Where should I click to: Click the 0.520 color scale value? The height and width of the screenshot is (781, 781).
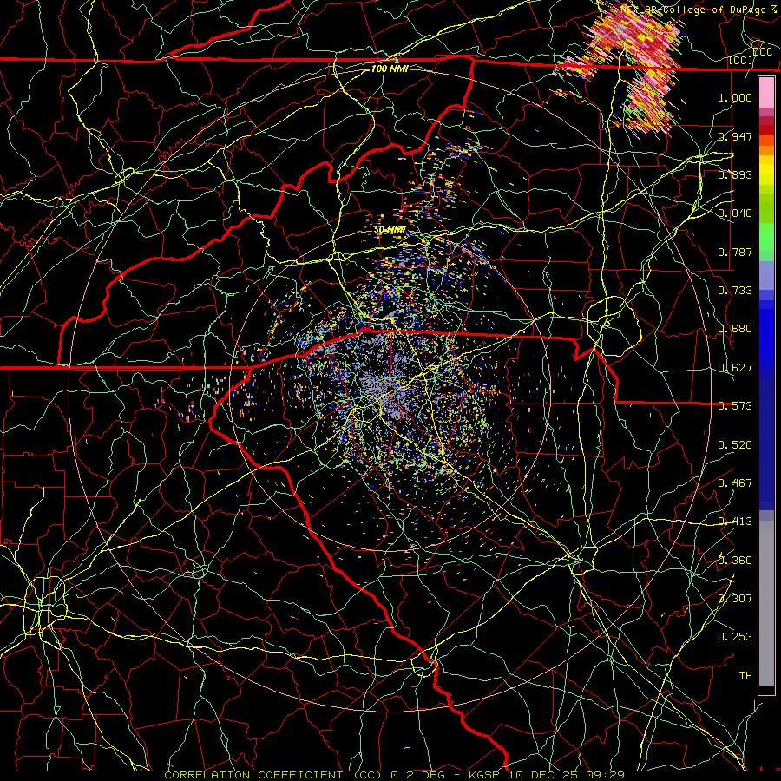(735, 445)
